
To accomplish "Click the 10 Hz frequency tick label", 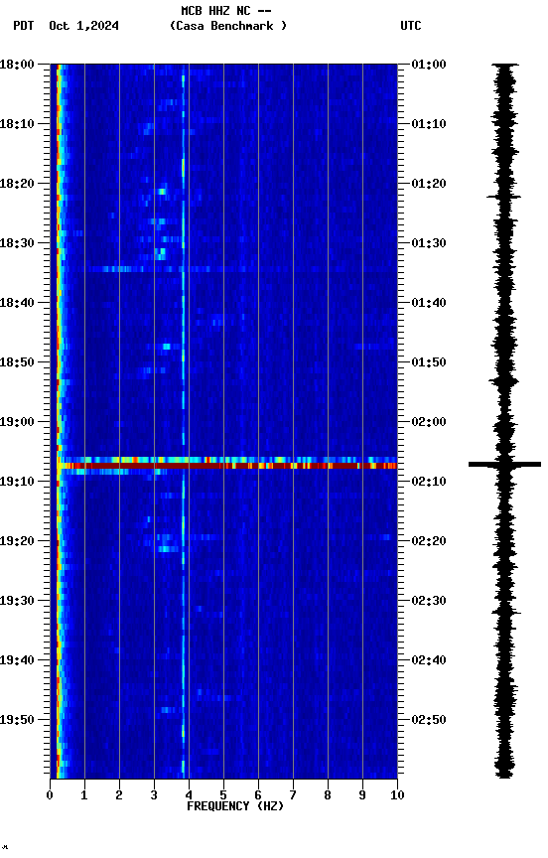I will [397, 795].
